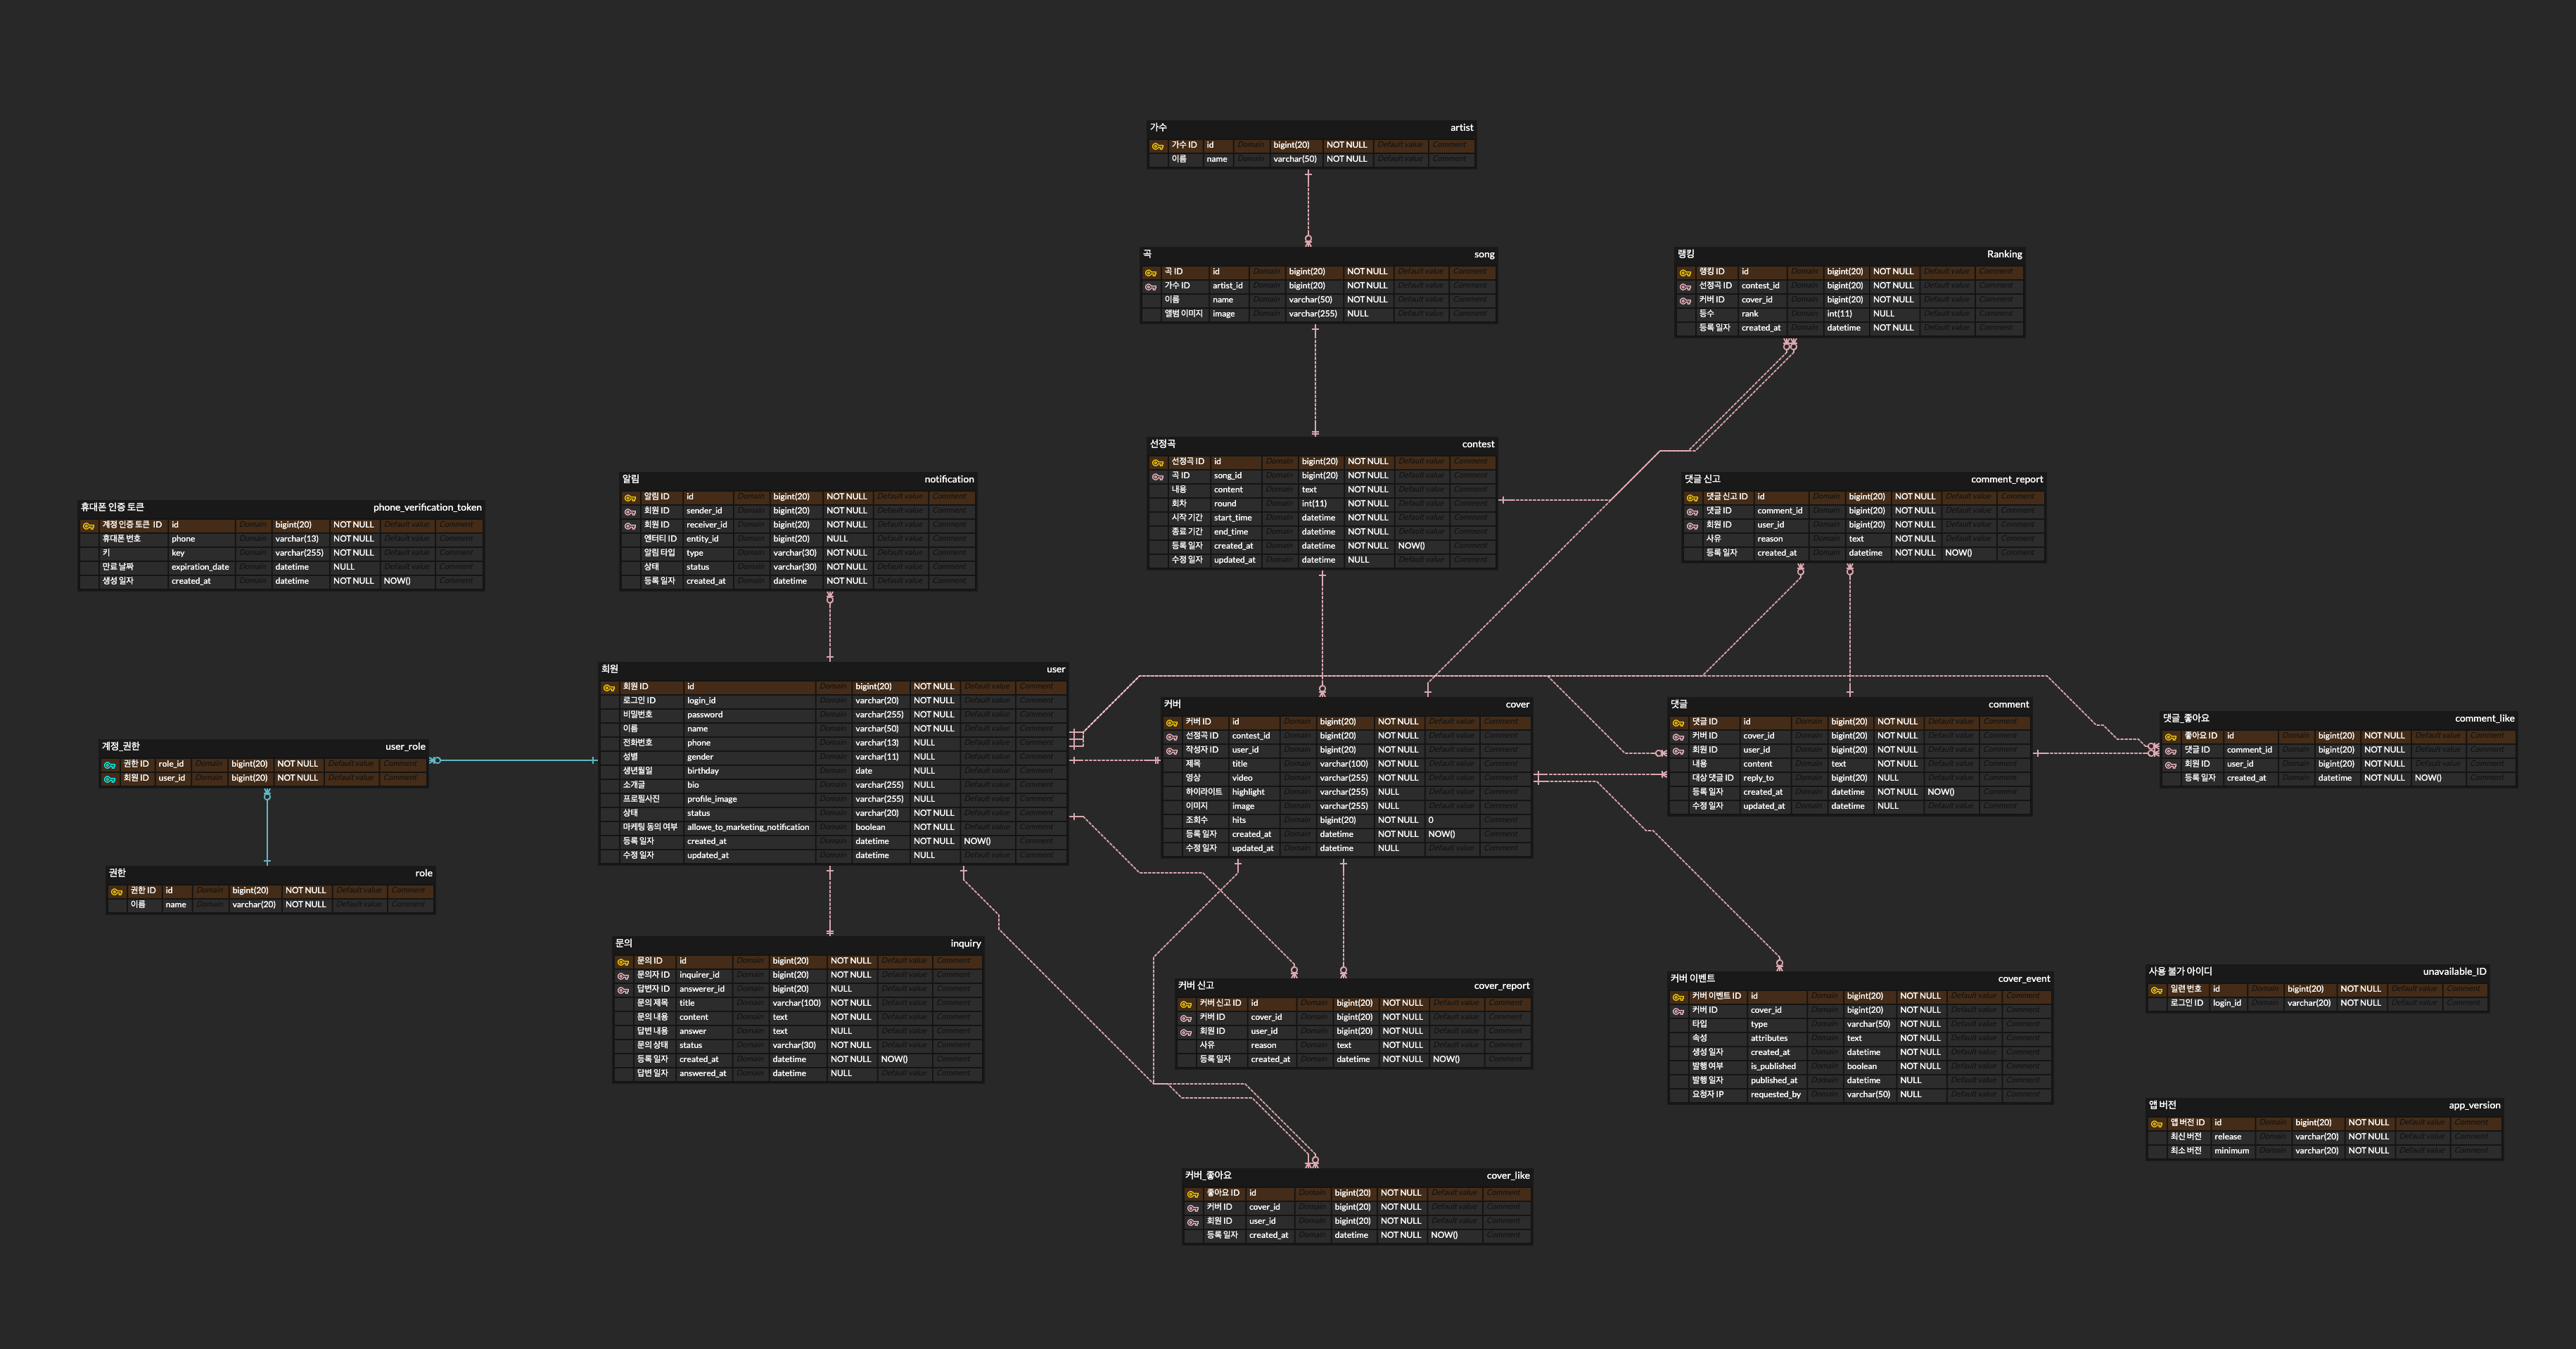
Task: Click the teal role_id key icon in user_role
Action: pyautogui.click(x=109, y=765)
